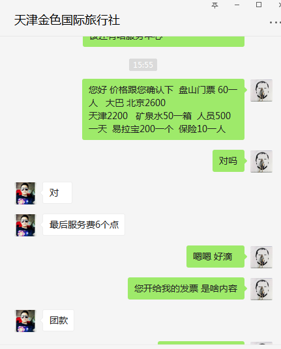Click the chat title 天津金色国际旅行社
Screen dimensions: 281x349
[x=67, y=20]
